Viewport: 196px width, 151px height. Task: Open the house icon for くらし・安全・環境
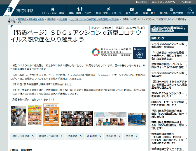(x=53, y=9)
